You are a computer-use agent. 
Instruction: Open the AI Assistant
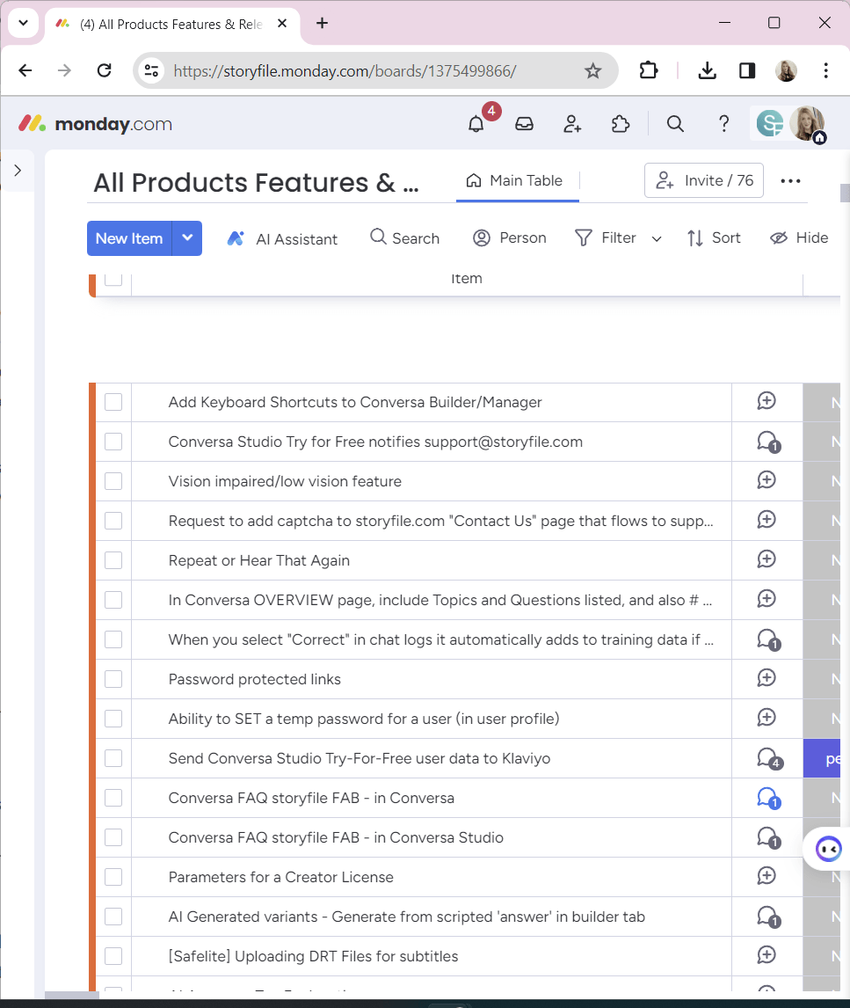tap(282, 238)
